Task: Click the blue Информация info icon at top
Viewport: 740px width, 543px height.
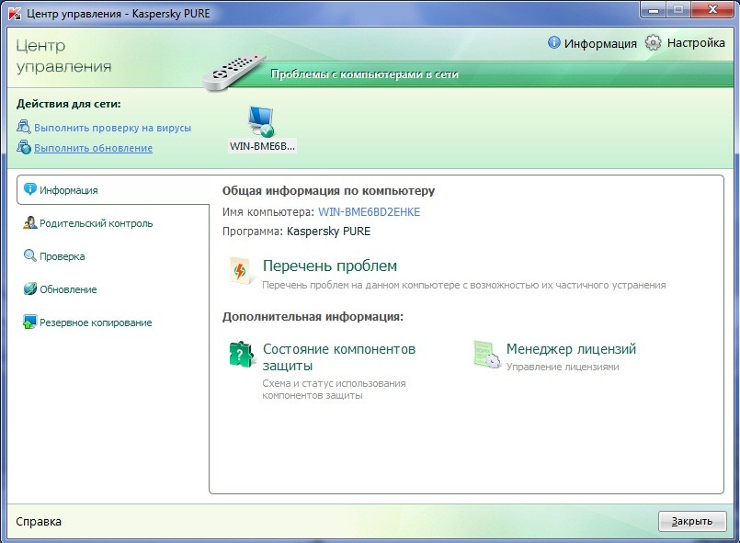Action: click(x=554, y=42)
